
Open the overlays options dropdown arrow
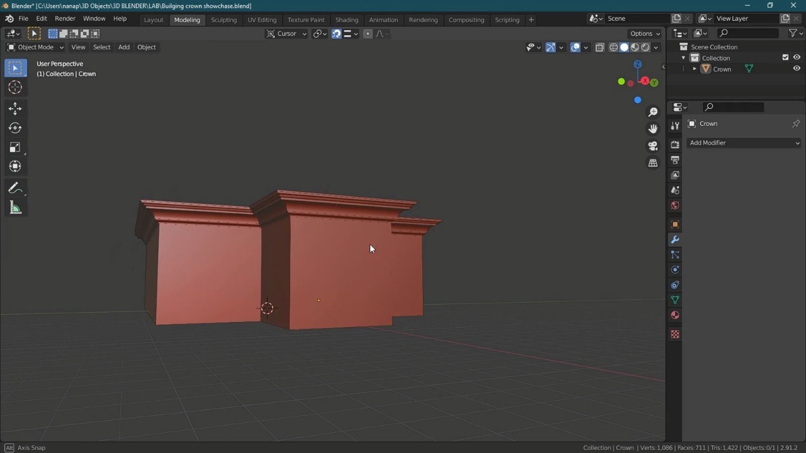[x=586, y=47]
